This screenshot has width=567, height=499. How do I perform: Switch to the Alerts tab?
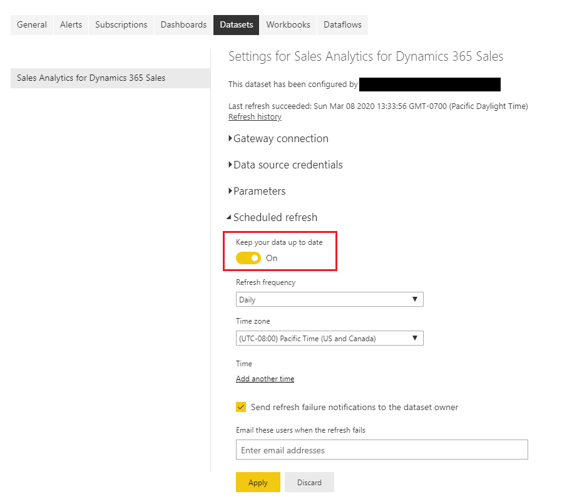(x=71, y=25)
